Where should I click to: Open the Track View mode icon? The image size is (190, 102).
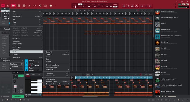coord(13,6)
